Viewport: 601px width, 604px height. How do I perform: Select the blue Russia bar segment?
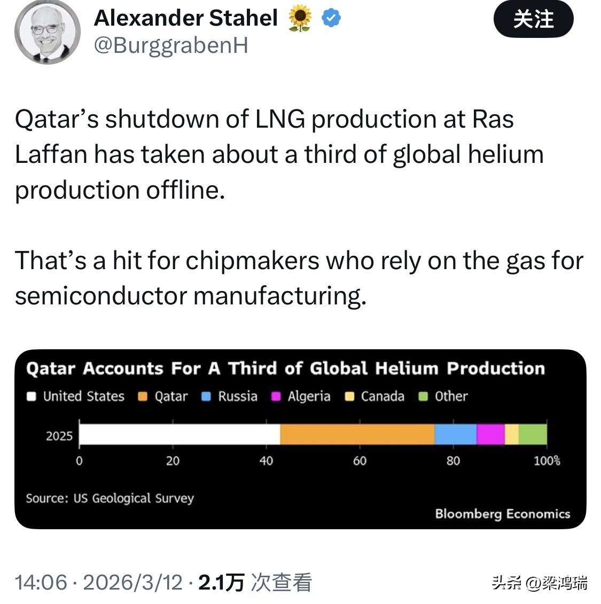click(x=455, y=434)
